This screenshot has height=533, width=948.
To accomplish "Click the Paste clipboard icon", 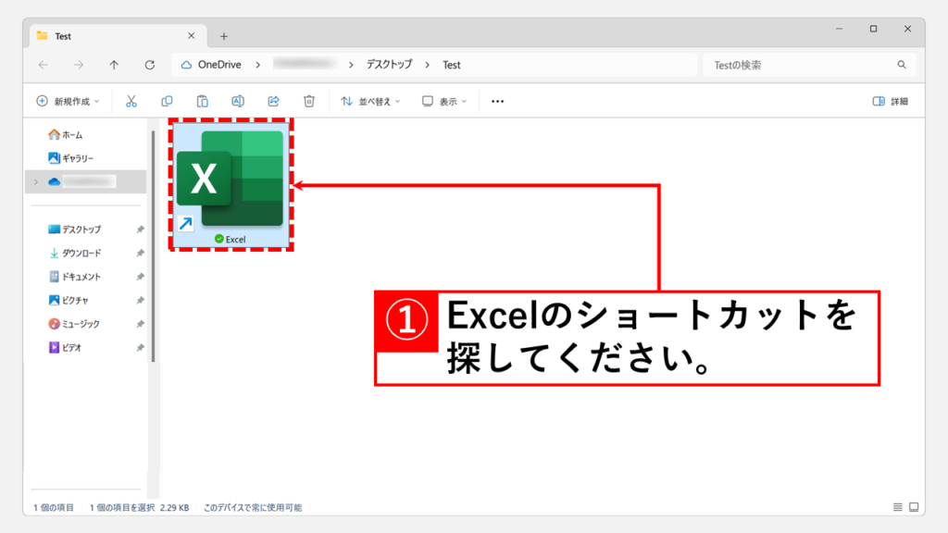I will pos(203,102).
